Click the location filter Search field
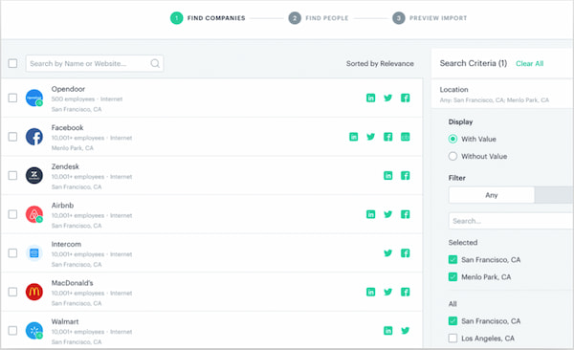 coord(511,221)
